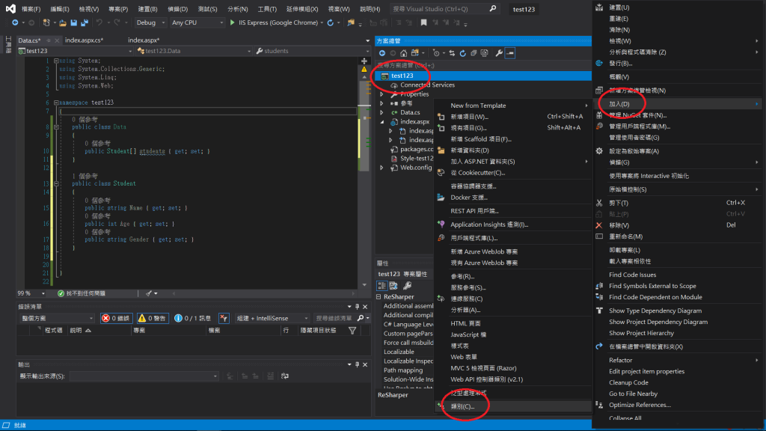Toggle the 0 Warnings filter button

pyautogui.click(x=153, y=318)
